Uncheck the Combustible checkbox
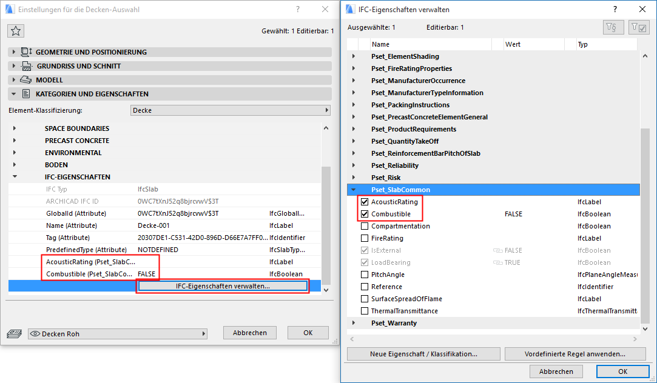This screenshot has height=383, width=657. 365,214
